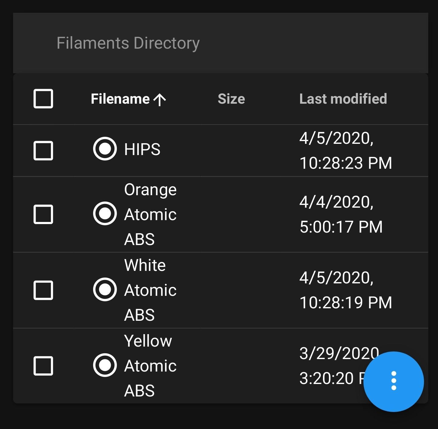This screenshot has width=438, height=429.
Task: Click the Orange Atomic ABS spool icon
Action: [x=105, y=213]
